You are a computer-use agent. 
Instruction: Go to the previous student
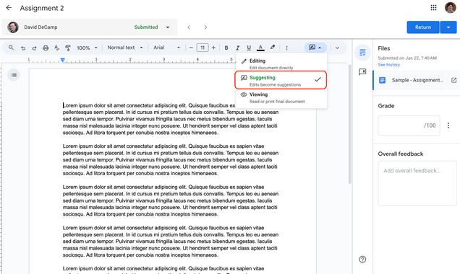coord(189,27)
